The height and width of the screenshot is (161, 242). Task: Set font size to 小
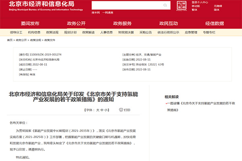[106, 110]
